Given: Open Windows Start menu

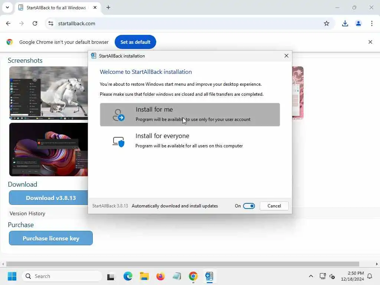Looking at the screenshot, I should tap(12, 276).
